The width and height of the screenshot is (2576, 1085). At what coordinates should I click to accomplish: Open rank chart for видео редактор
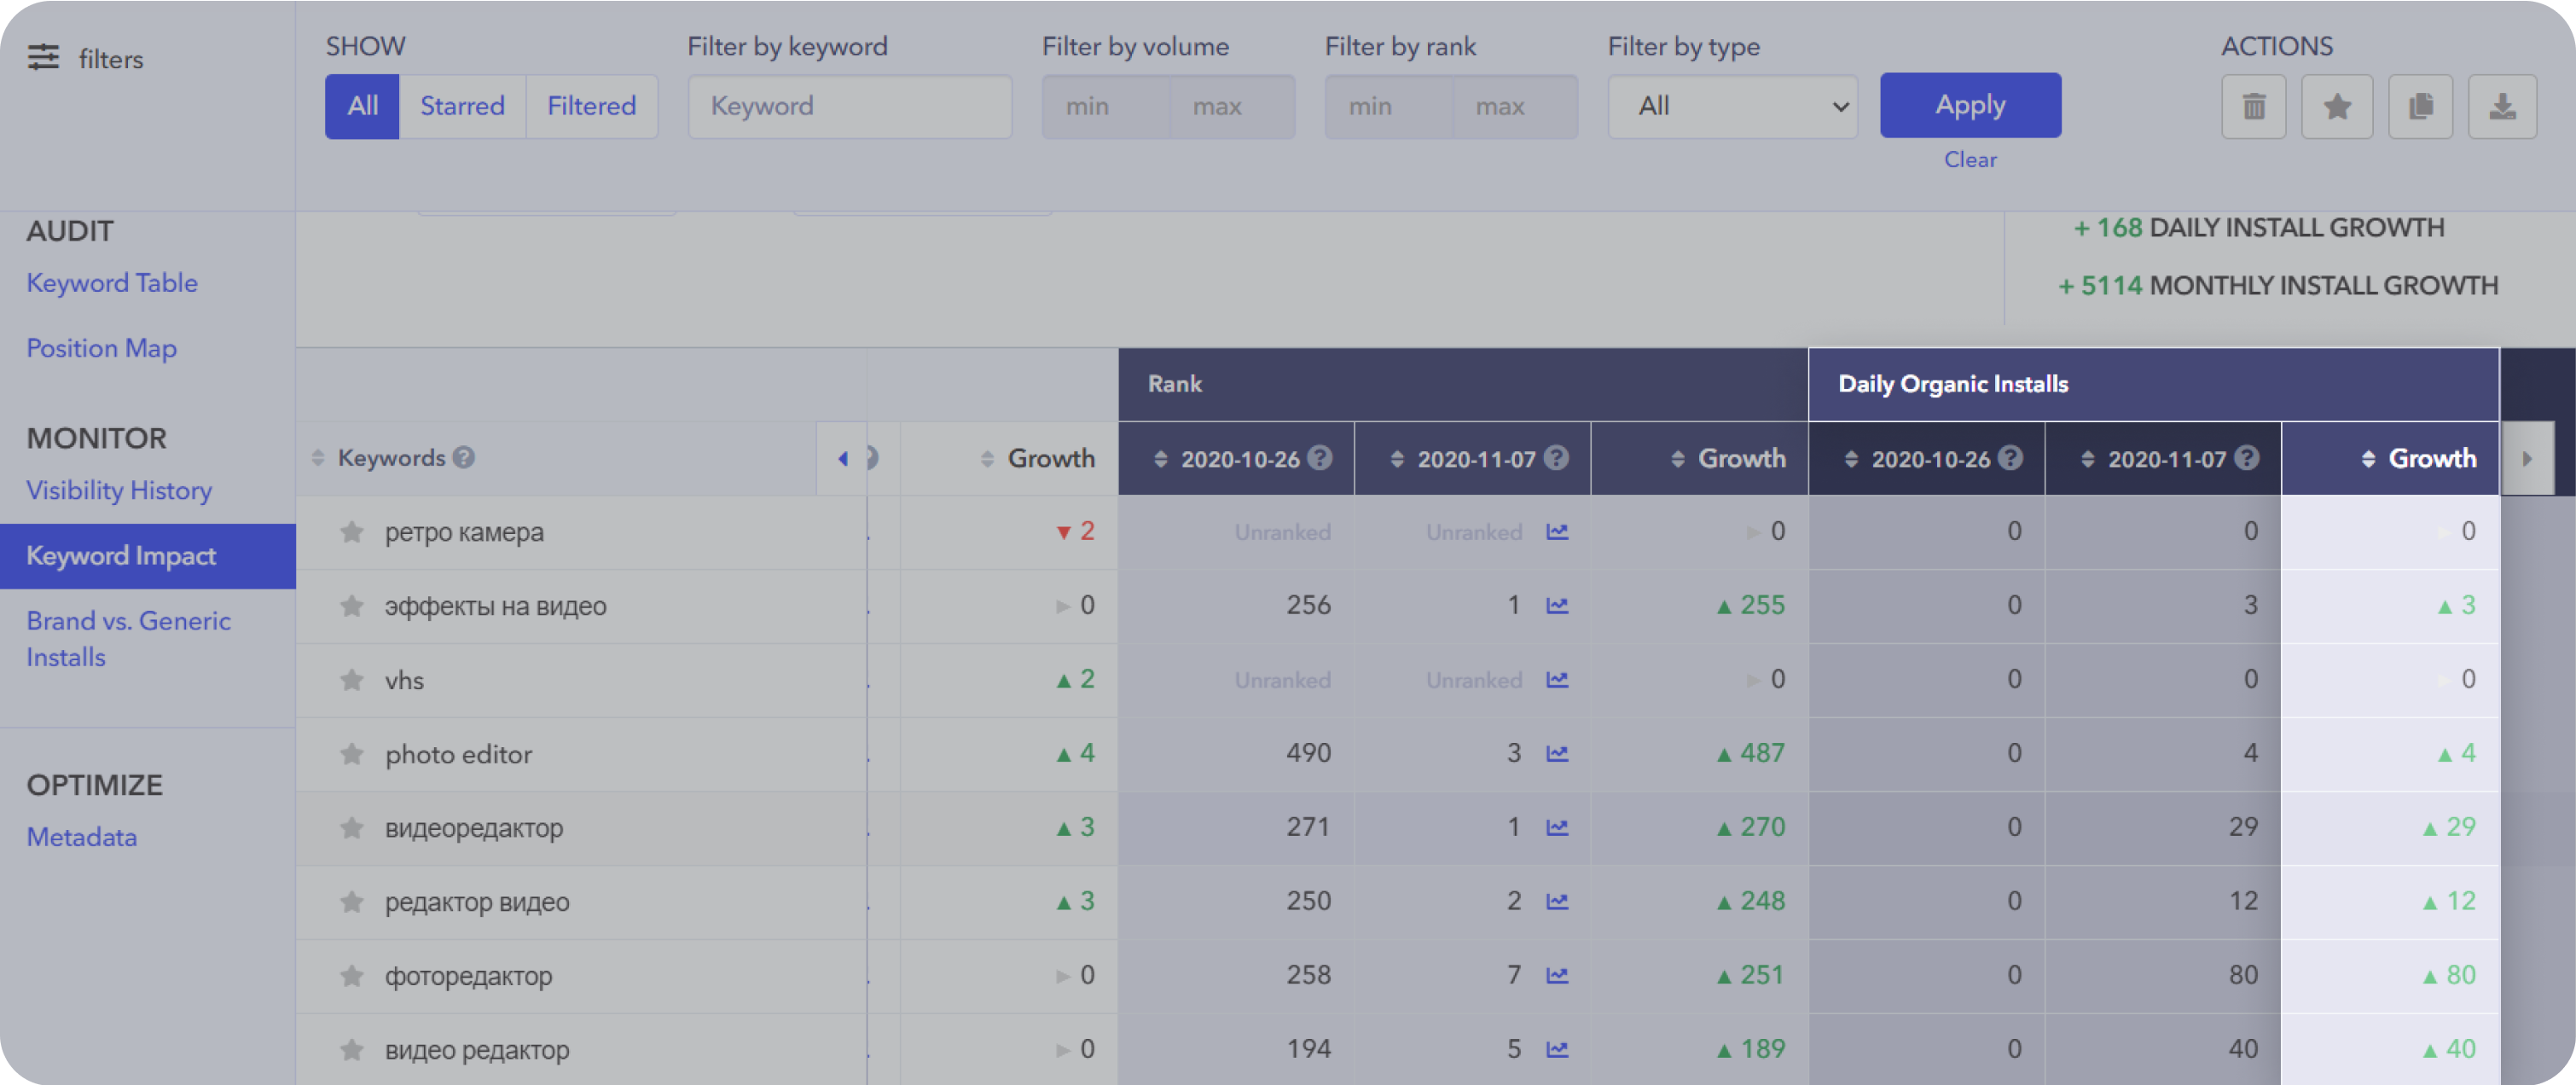tap(1557, 1050)
